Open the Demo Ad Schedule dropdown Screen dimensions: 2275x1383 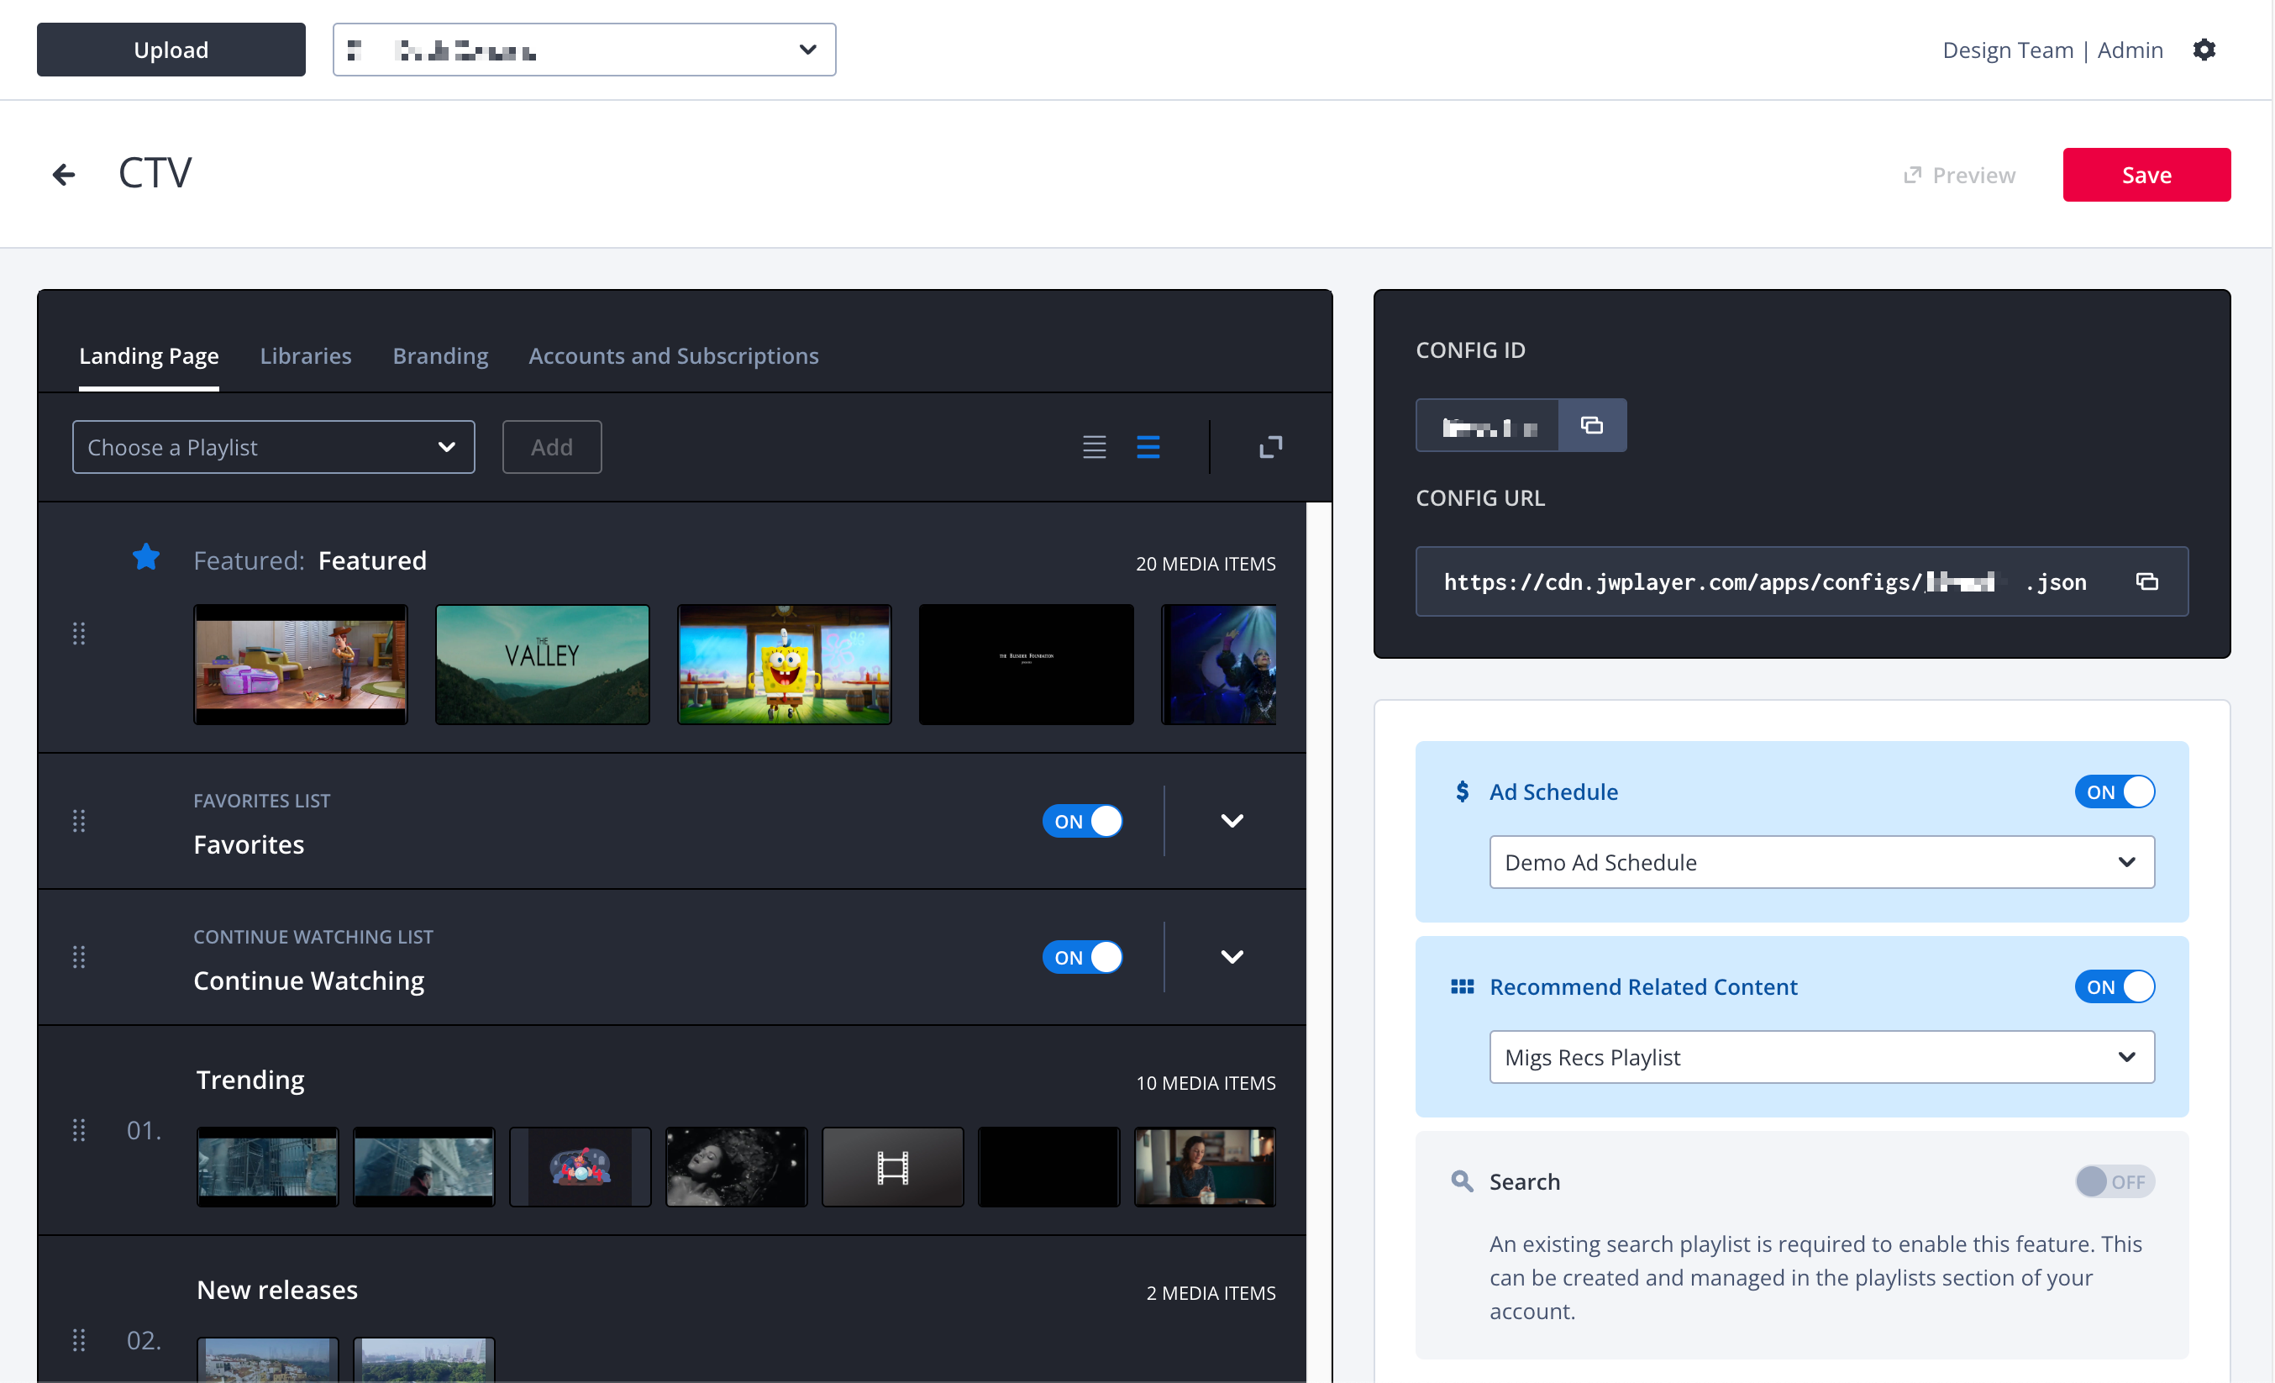(x=1821, y=862)
